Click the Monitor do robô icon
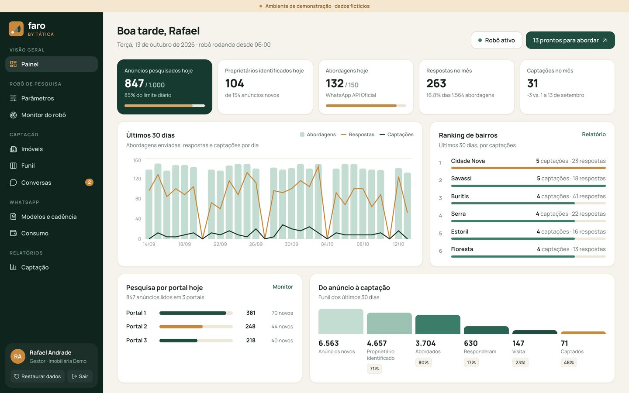Screen dimensions: 629x393 pyautogui.click(x=14, y=115)
